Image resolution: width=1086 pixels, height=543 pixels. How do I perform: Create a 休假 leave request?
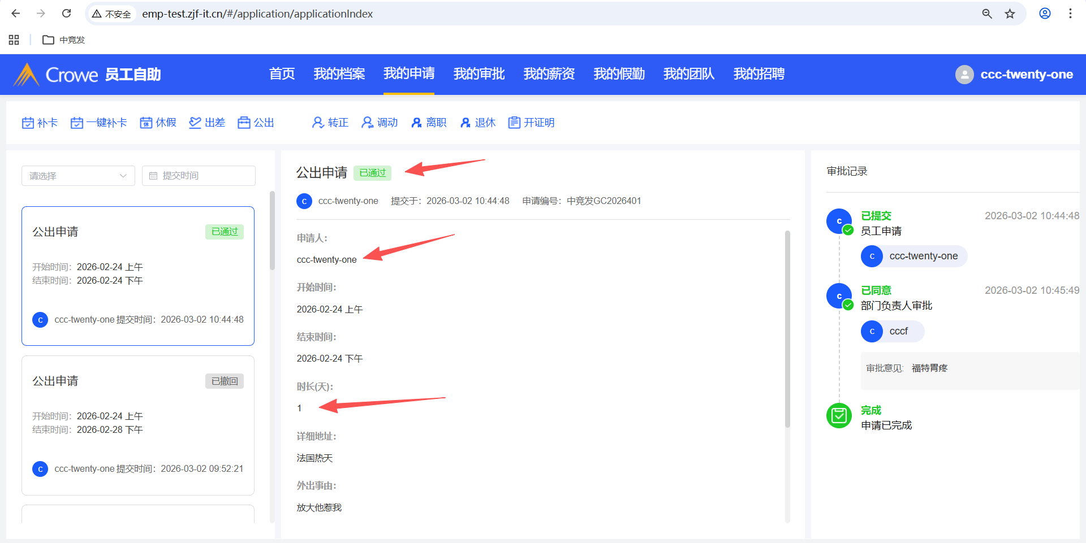pos(158,123)
